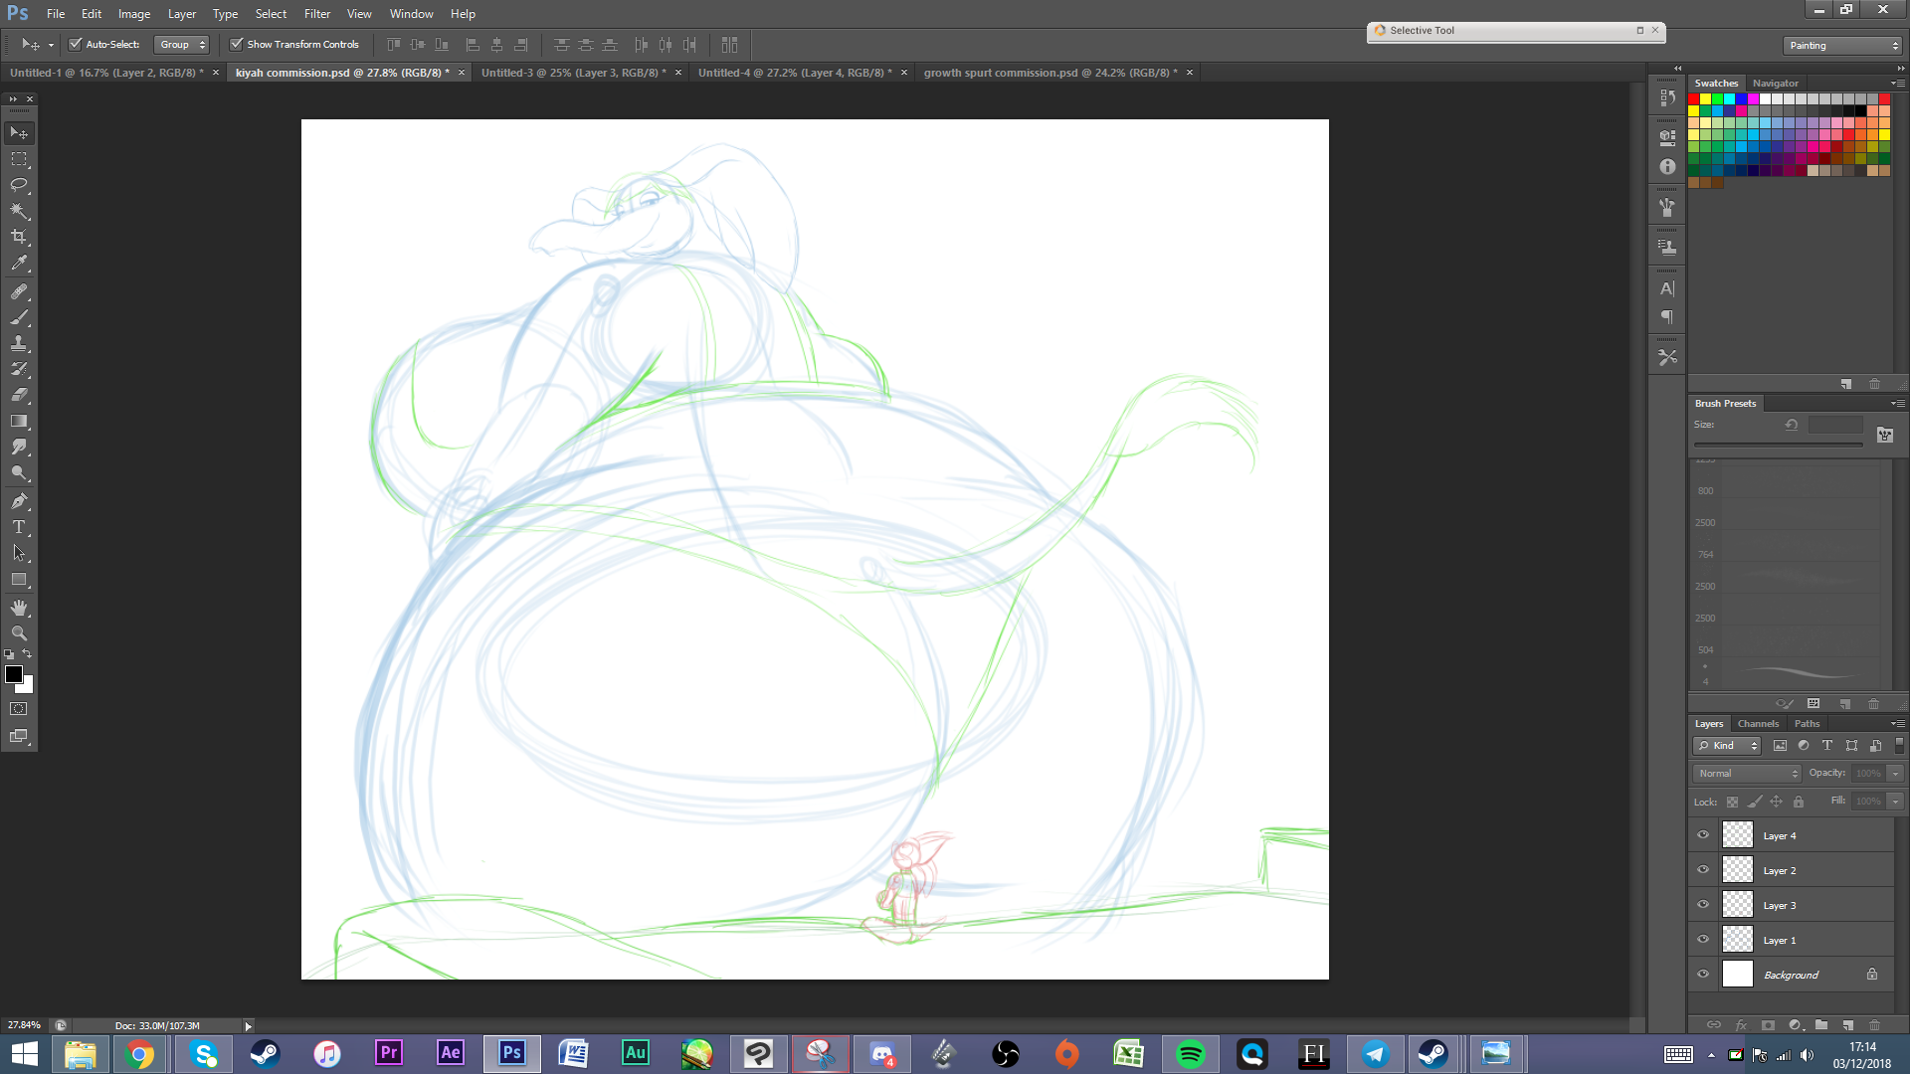The image size is (1910, 1074).
Task: Select the Crop tool
Action: [19, 237]
